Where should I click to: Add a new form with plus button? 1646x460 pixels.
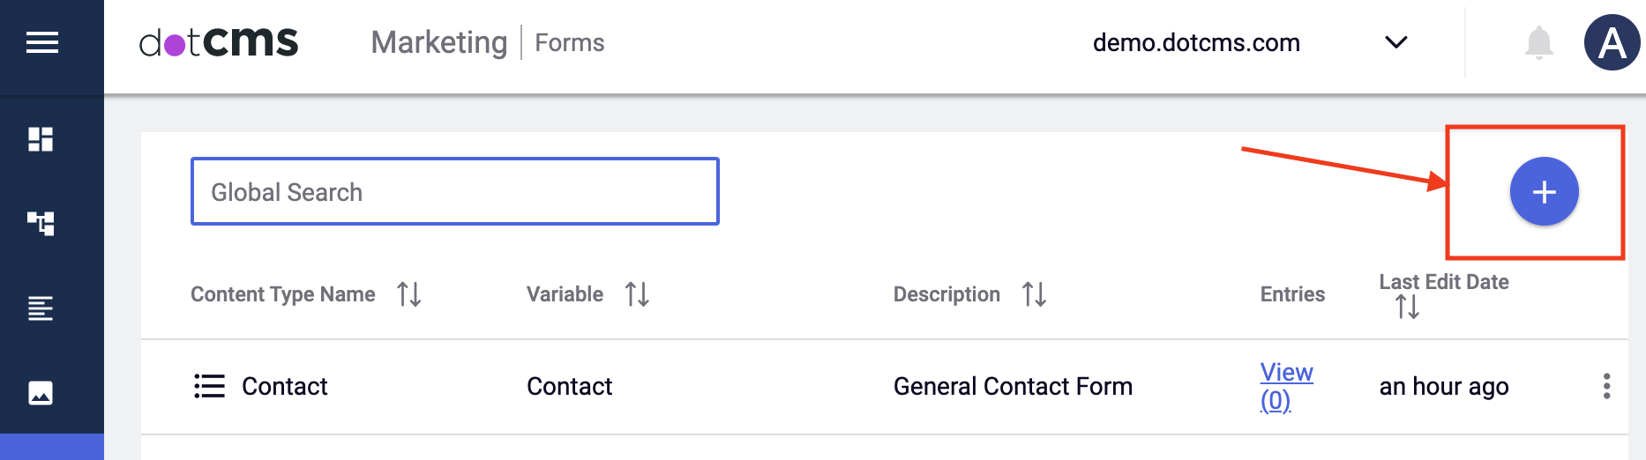pyautogui.click(x=1544, y=192)
